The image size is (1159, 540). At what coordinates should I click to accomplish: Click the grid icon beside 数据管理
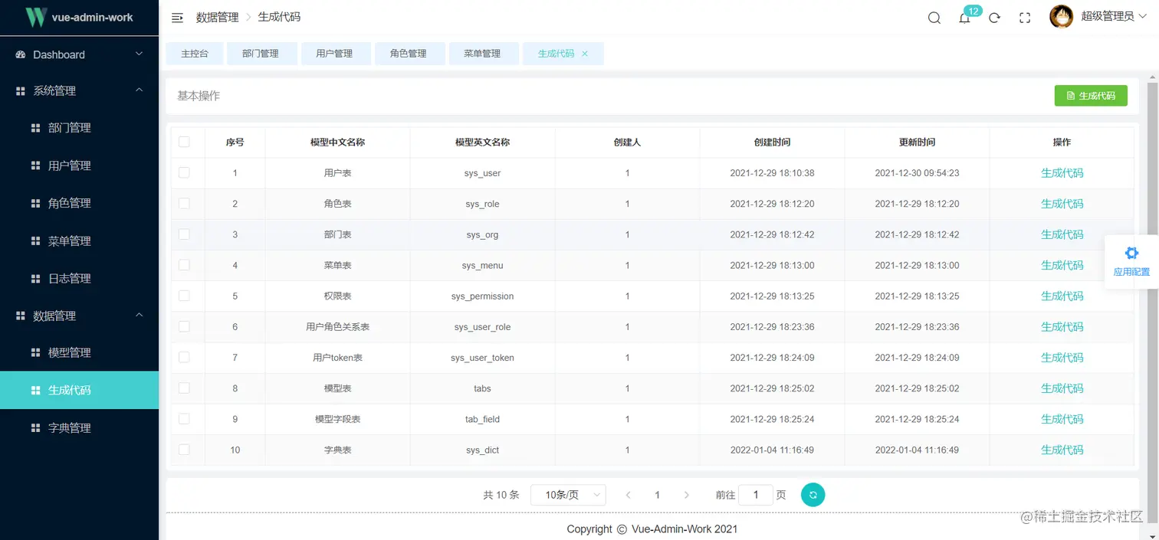21,316
